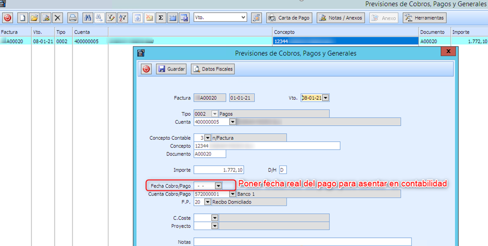Expand the Cuenta account dropdown arrow
The image size is (488, 246).
[233, 122]
